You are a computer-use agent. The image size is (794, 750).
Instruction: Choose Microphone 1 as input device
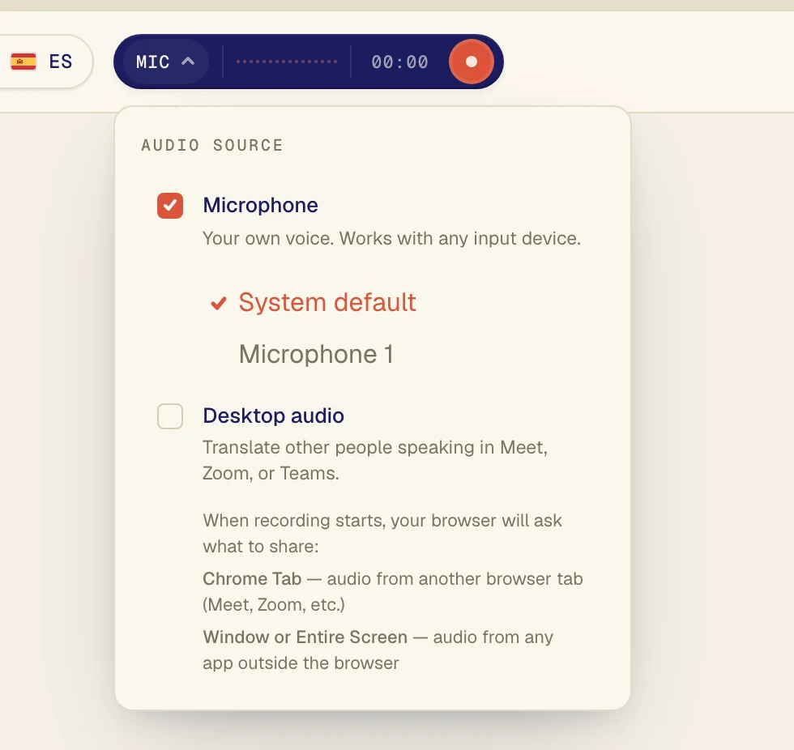point(316,354)
